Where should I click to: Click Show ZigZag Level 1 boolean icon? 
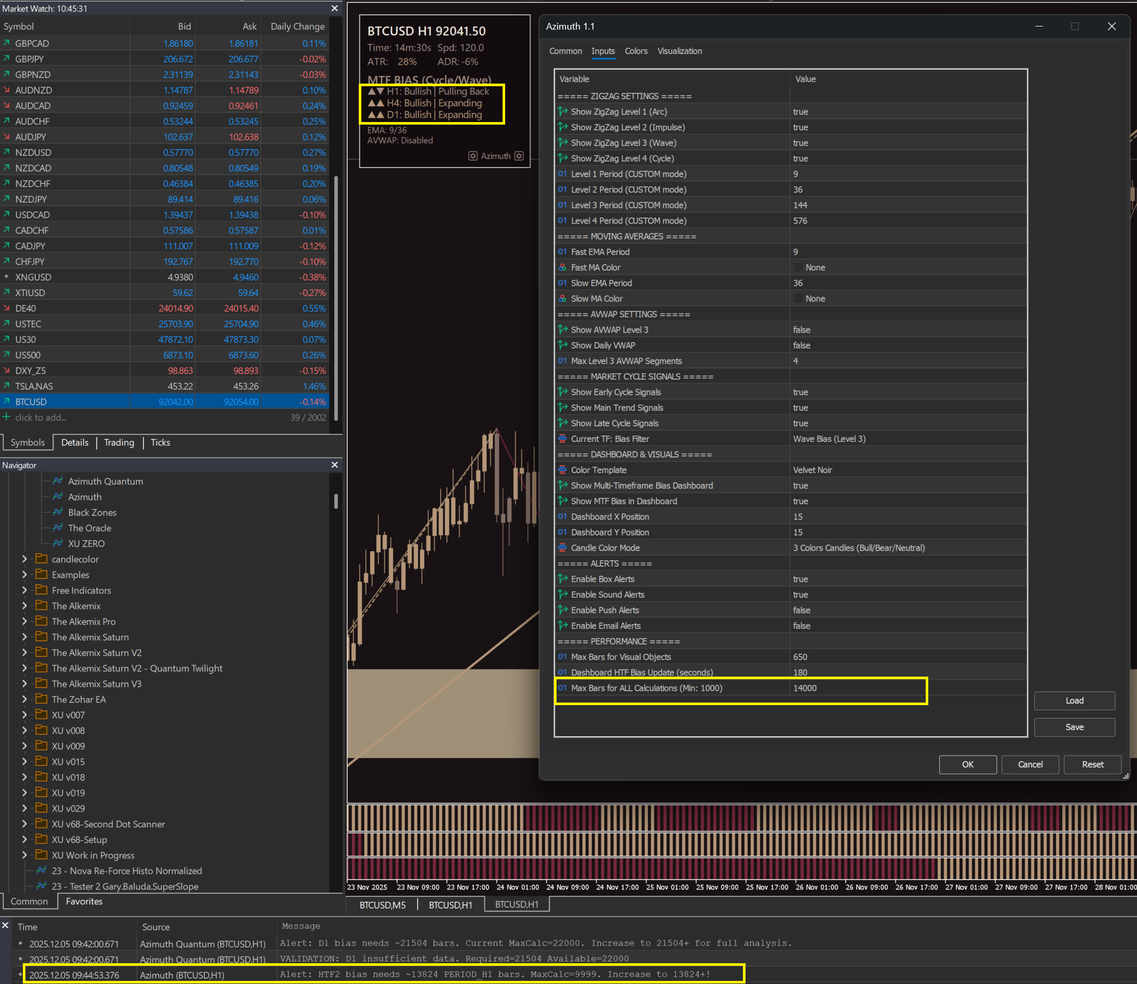(x=562, y=112)
